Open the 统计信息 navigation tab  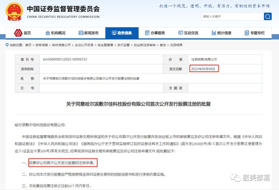(222, 33)
